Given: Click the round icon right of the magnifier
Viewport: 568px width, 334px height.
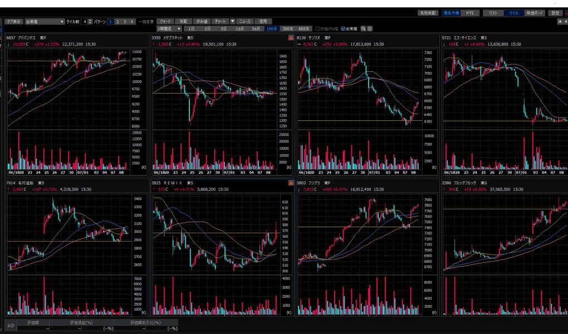Looking at the screenshot, I should pyautogui.click(x=370, y=28).
